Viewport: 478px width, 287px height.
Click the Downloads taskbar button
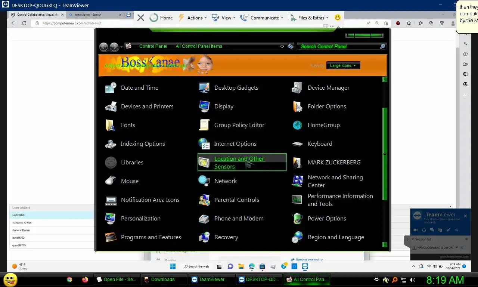click(x=164, y=280)
